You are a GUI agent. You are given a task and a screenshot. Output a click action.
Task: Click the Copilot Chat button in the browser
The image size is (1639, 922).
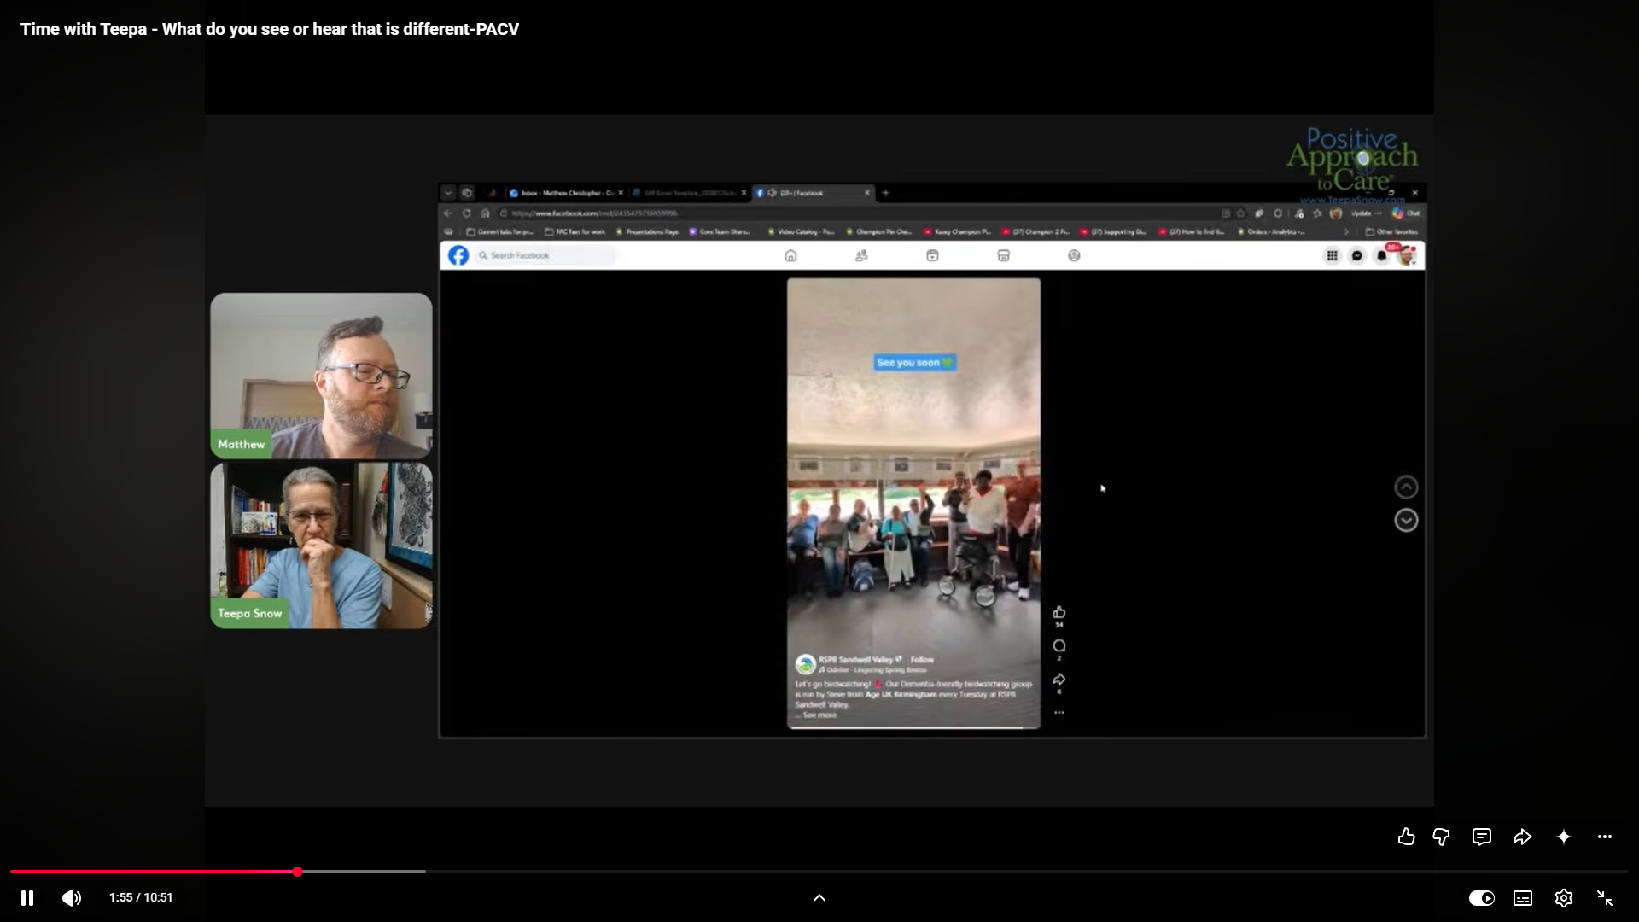(1406, 213)
